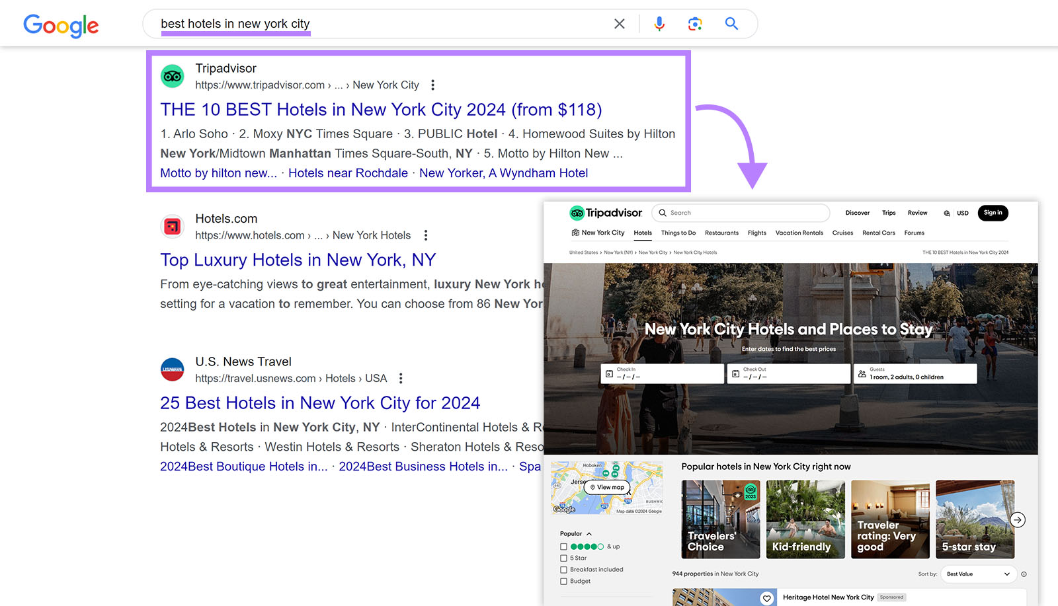Open the Sort by Best Value dropdown

tap(978, 574)
